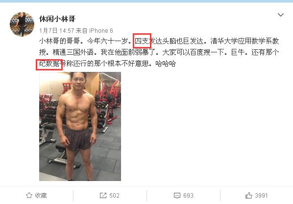Click the red-boxed 四支 text
The width and height of the screenshot is (293, 204).
pos(142,41)
